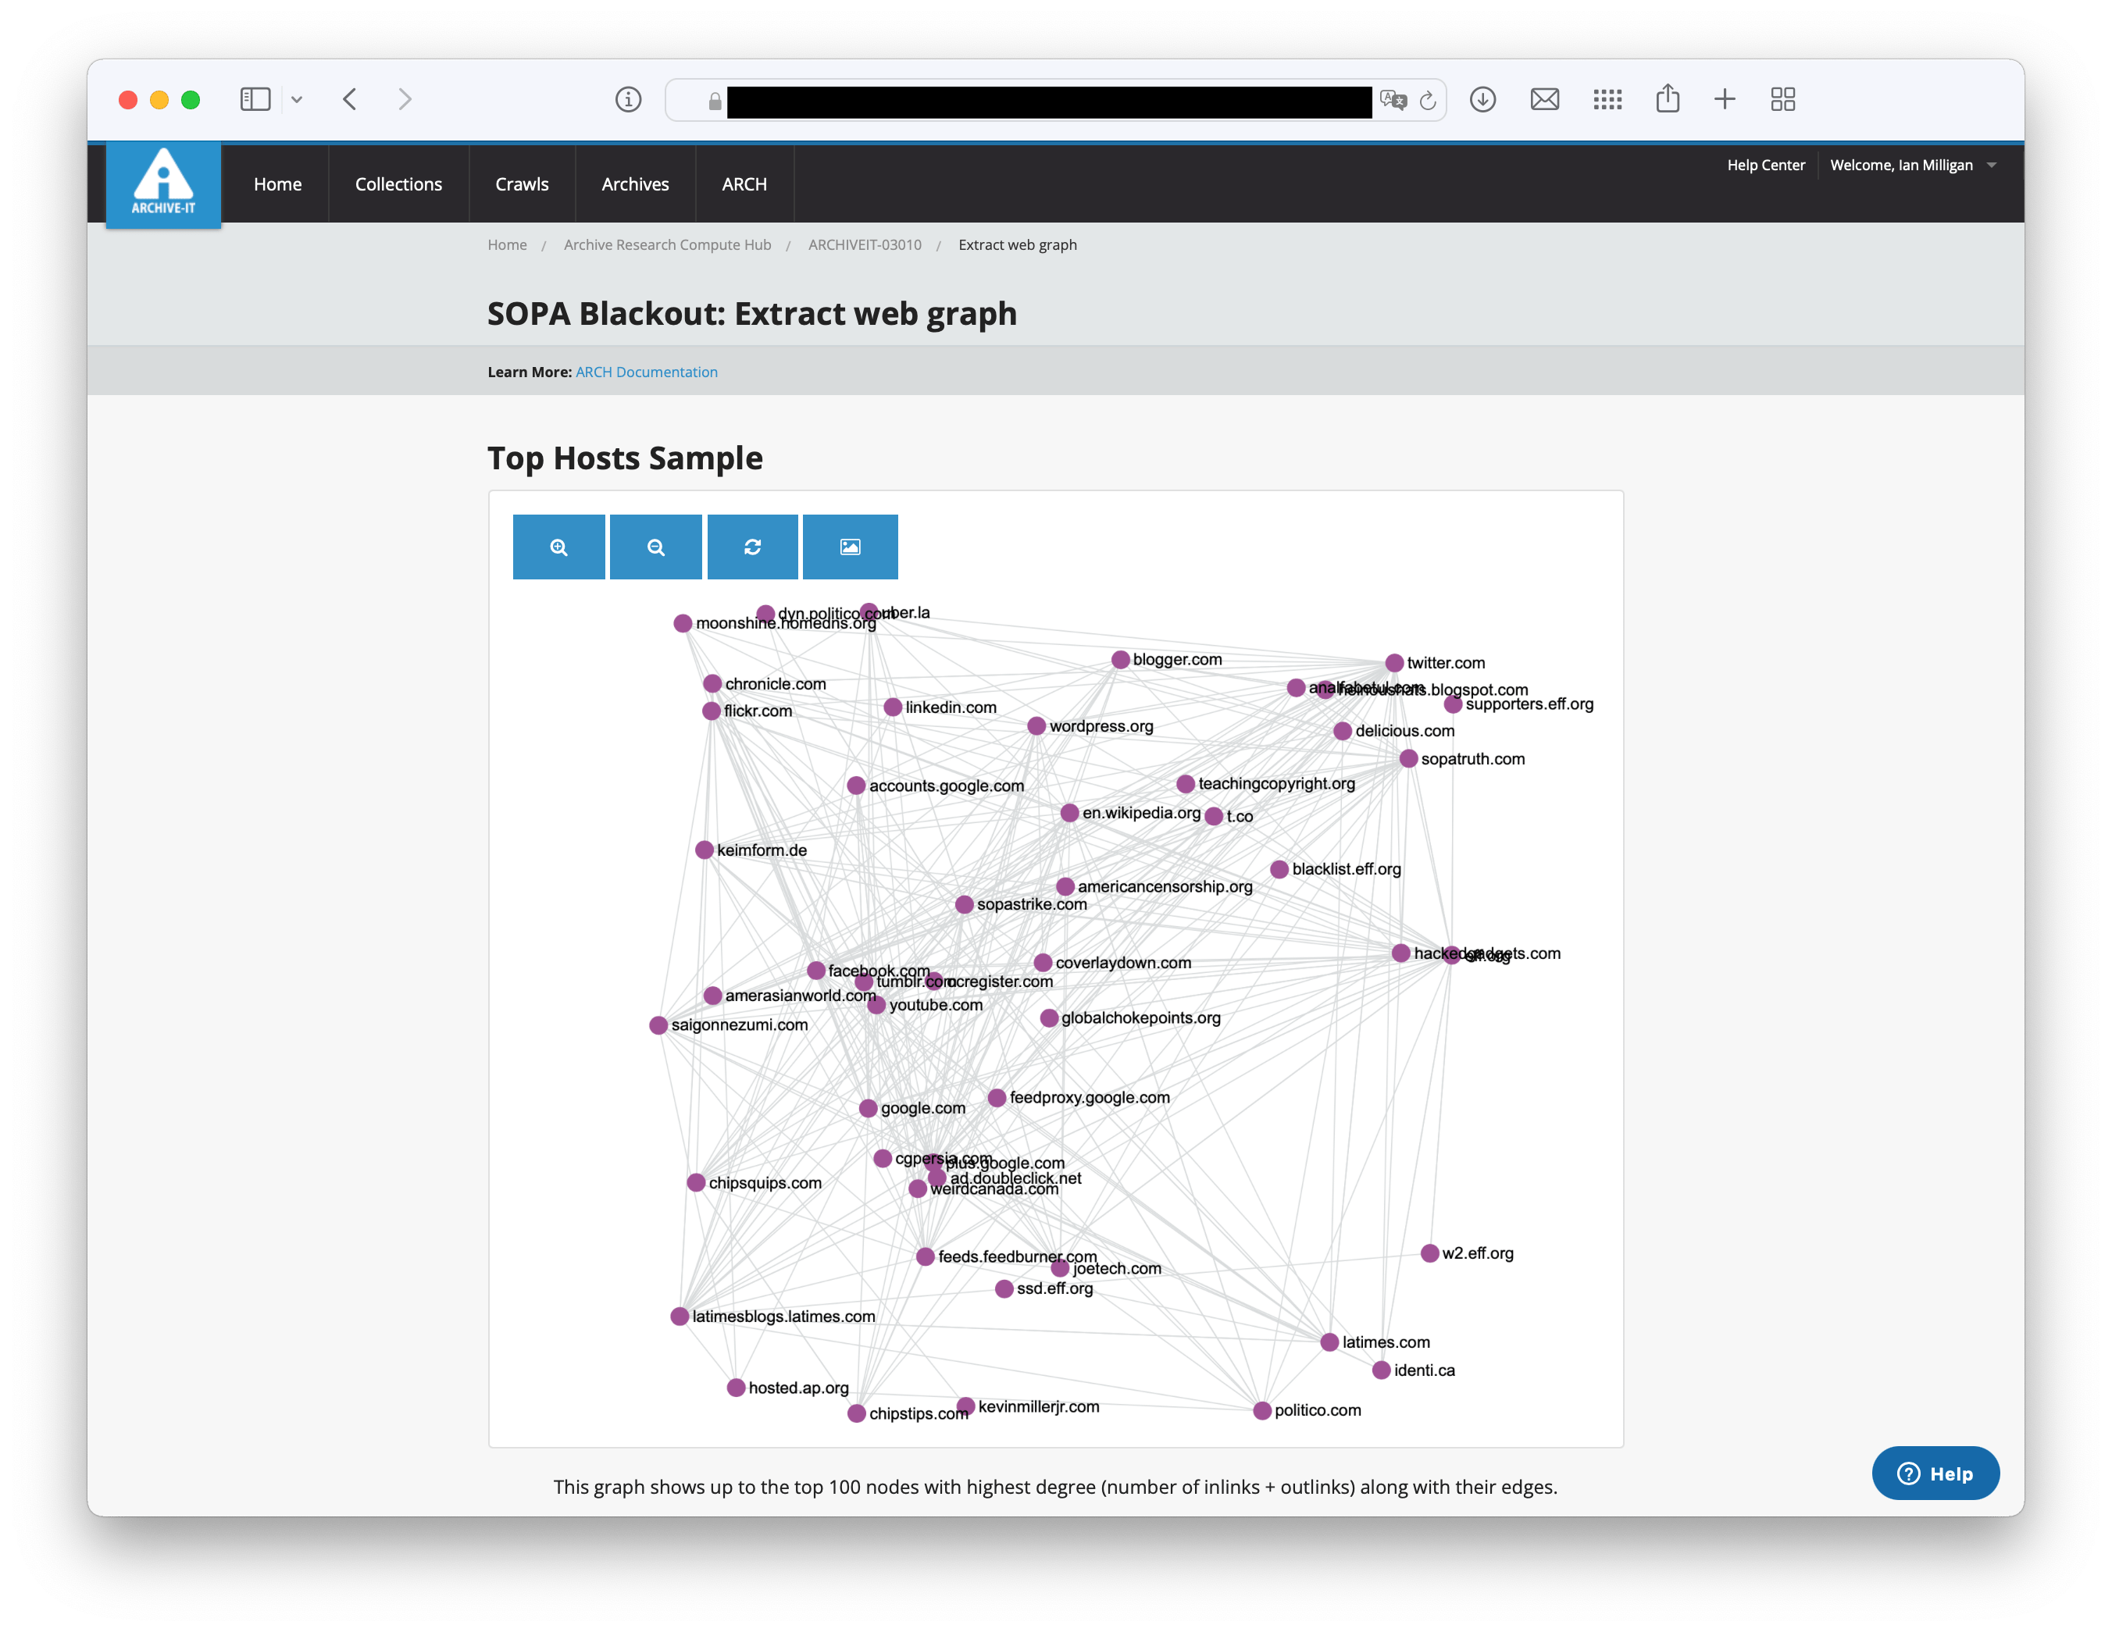2112x1632 pixels.
Task: Select the ARCH navigation item
Action: pyautogui.click(x=744, y=184)
